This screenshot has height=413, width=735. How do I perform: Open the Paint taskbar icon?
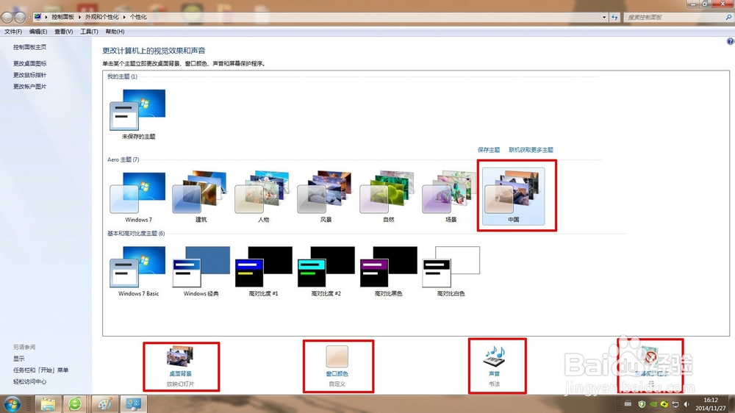coord(104,403)
